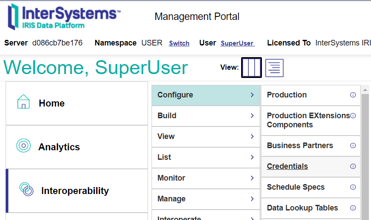
Task: Click info icon next to Production
Action: point(353,95)
